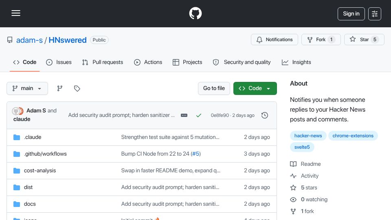The height and width of the screenshot is (220, 391).
Task: View commit history clock icon
Action: (x=265, y=115)
